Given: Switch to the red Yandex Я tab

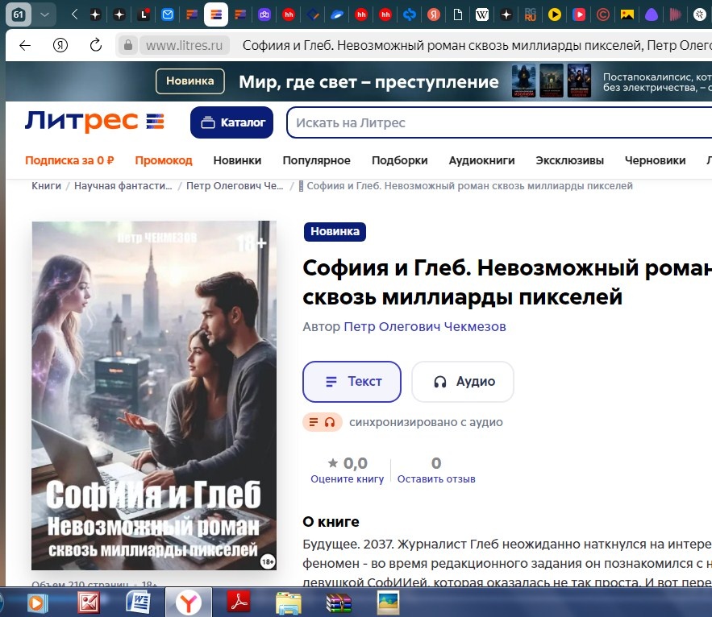Looking at the screenshot, I should pos(434,14).
